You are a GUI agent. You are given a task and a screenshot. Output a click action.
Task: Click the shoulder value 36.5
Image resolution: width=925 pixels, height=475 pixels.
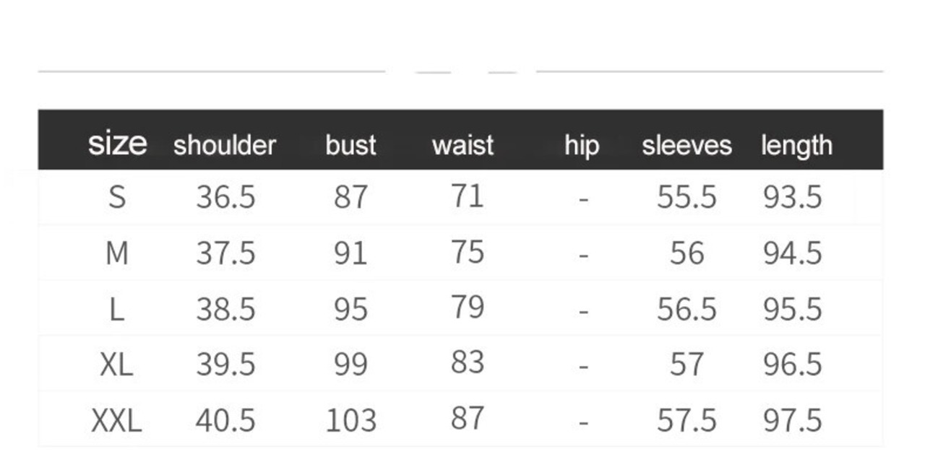tap(225, 197)
